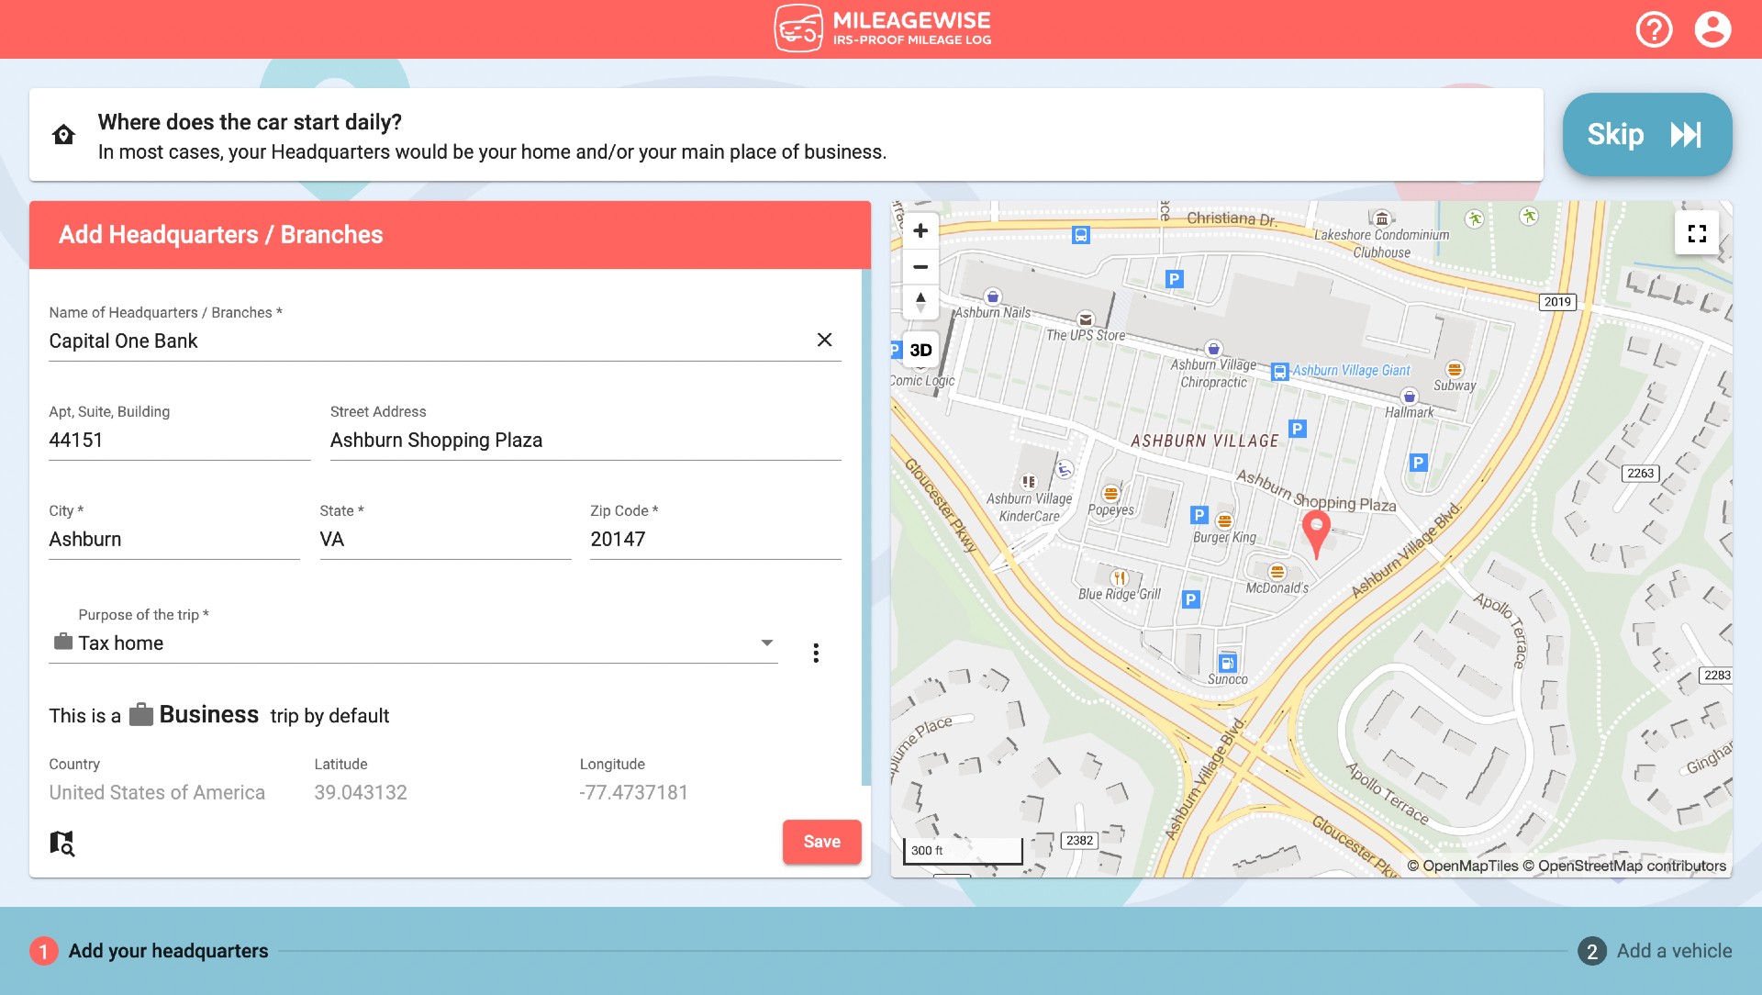Click the Country United States of America field
Screen dimensions: 1762x995
(157, 792)
